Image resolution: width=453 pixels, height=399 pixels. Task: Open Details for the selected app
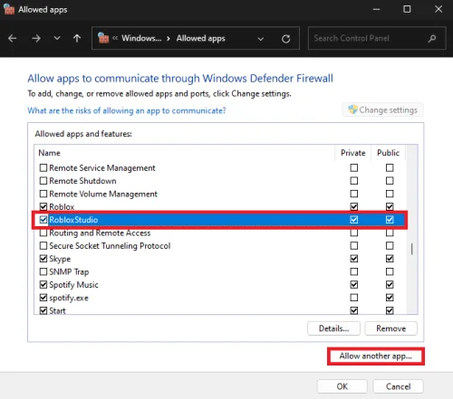click(x=333, y=328)
